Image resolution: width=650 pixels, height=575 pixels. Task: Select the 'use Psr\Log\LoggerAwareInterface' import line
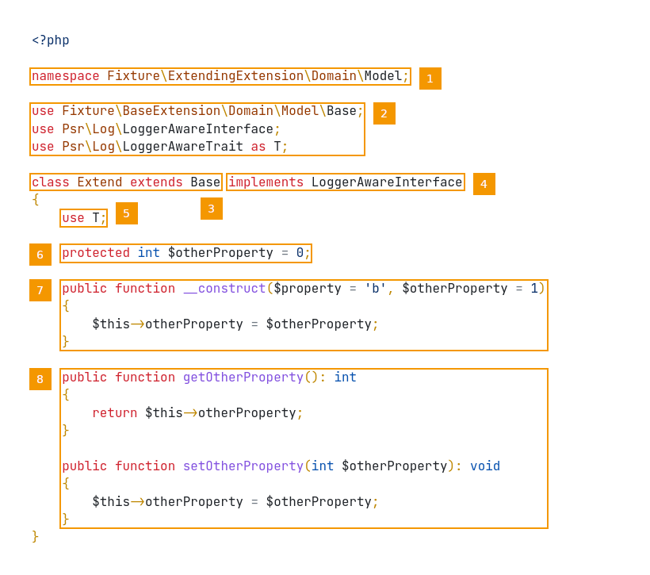tap(155, 129)
